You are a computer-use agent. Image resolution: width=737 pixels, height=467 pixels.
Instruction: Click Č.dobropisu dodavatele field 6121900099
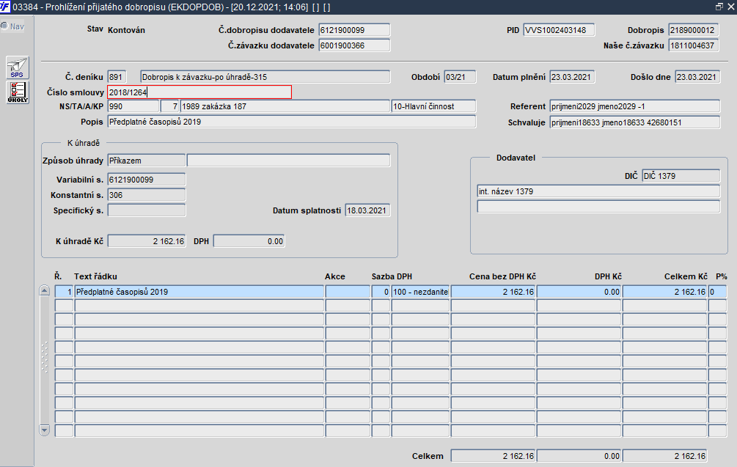354,30
